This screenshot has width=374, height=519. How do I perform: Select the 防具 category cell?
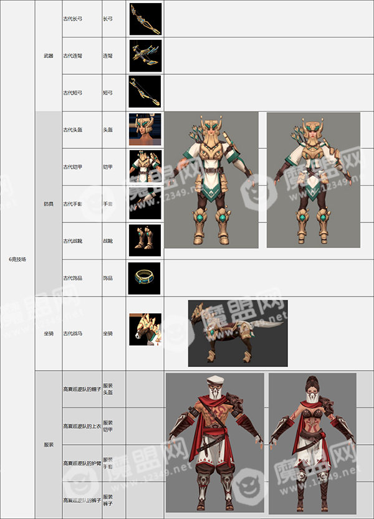(49, 204)
